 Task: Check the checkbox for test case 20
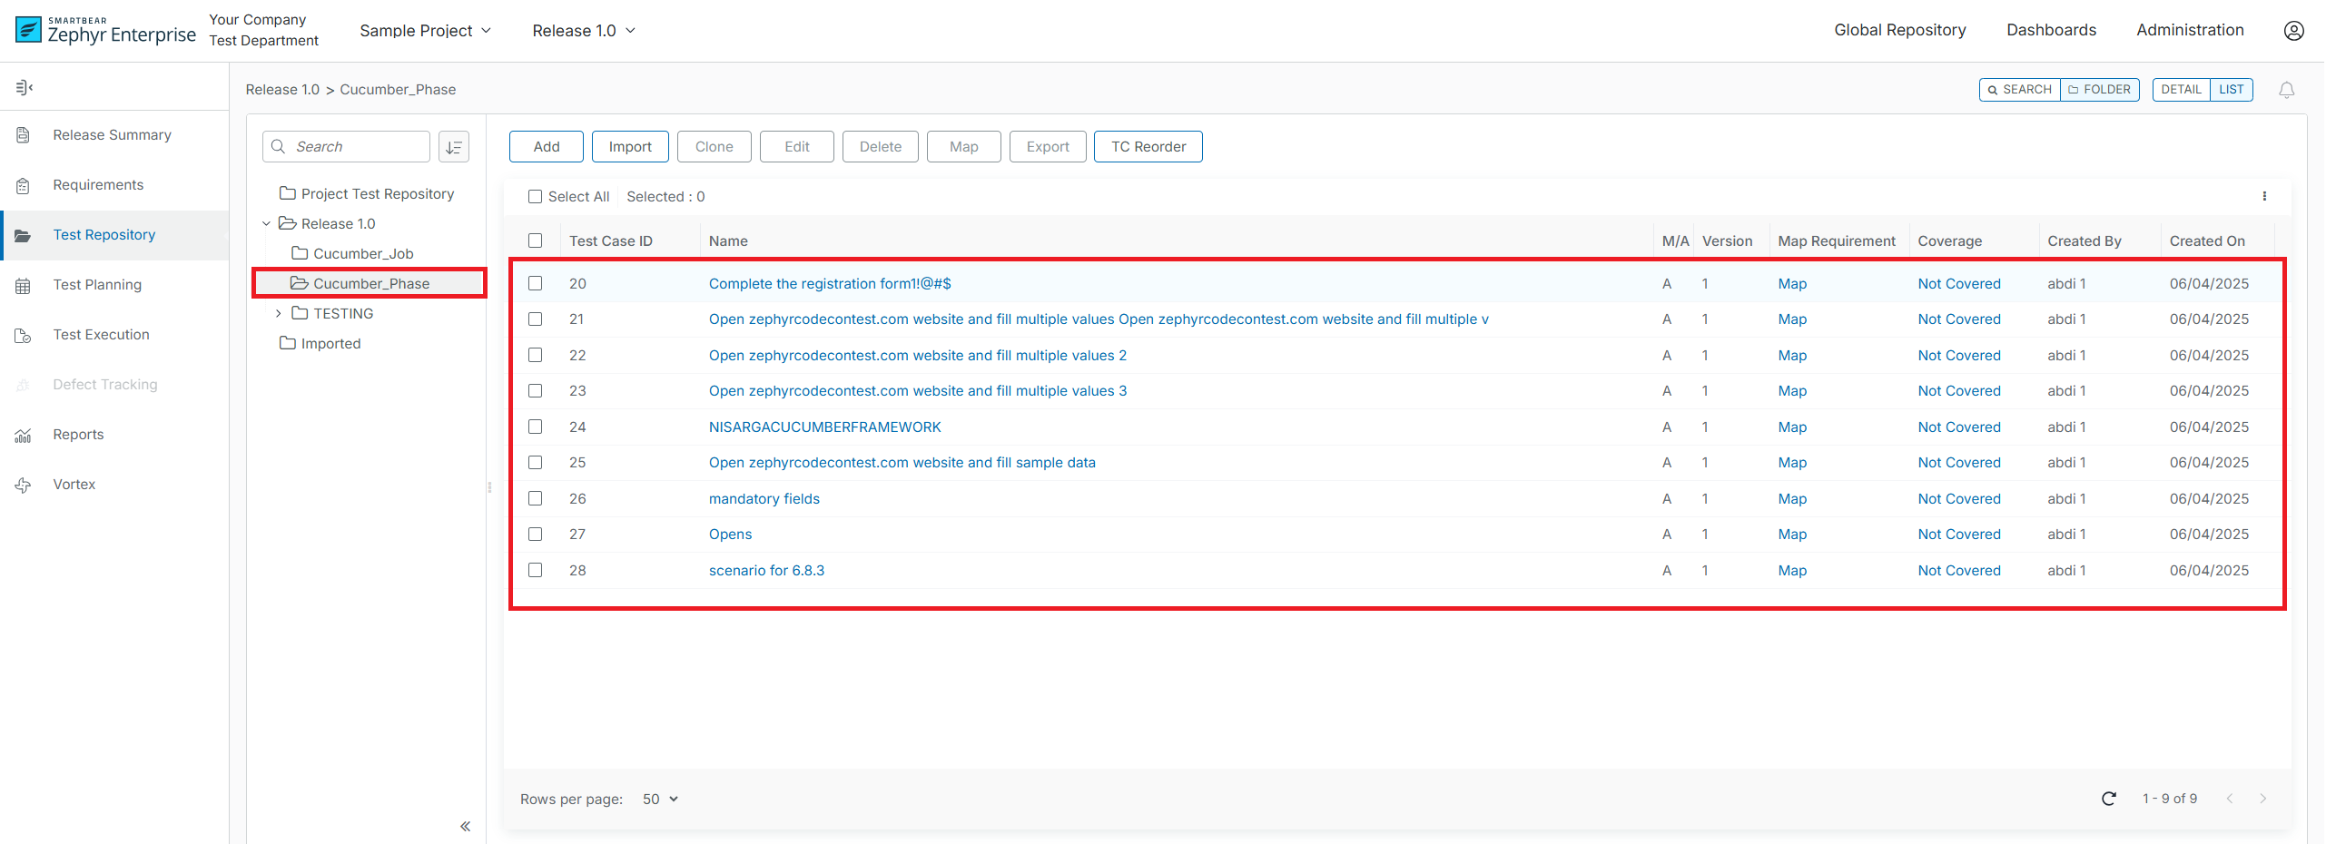pyautogui.click(x=535, y=283)
